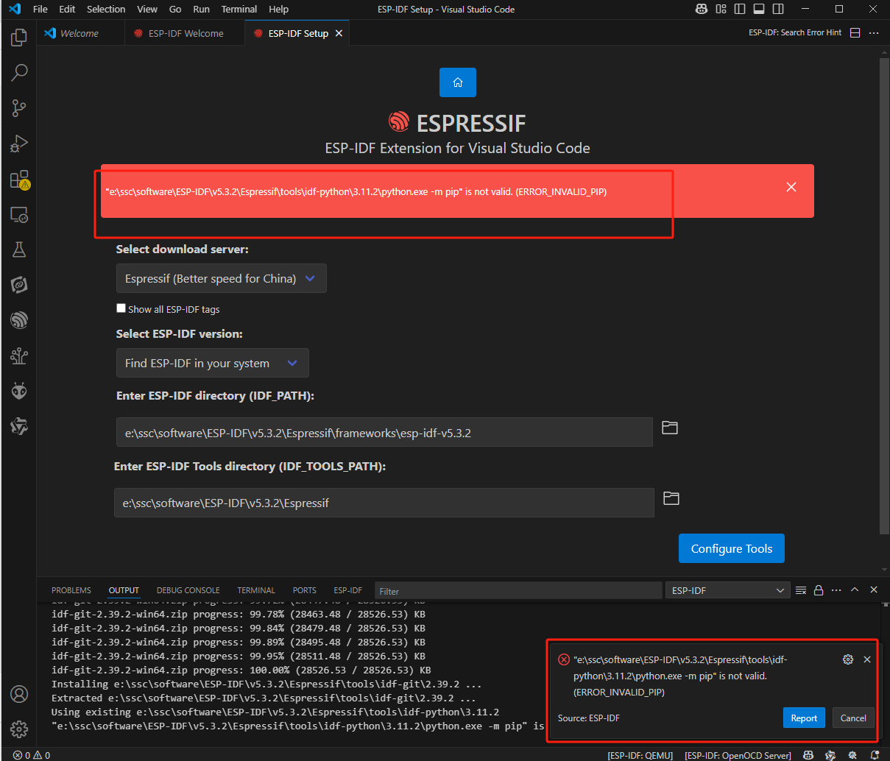
Task: Open the Terminal menu
Action: point(239,9)
